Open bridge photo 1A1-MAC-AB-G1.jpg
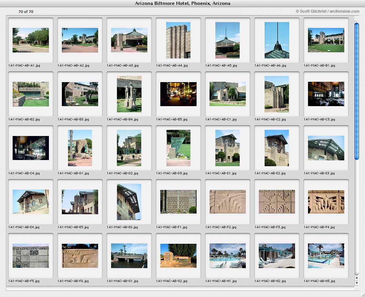This screenshot has width=365, height=297. click(x=129, y=256)
